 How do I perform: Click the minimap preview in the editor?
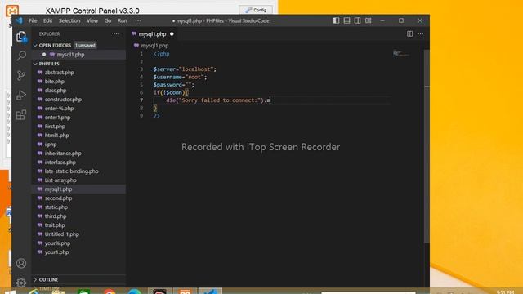[401, 53]
